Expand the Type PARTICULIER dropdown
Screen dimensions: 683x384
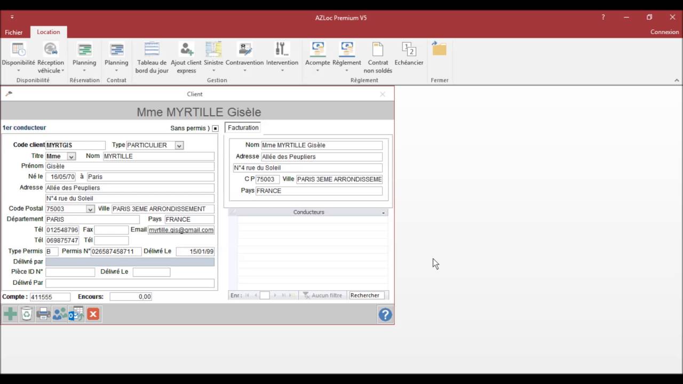[179, 146]
